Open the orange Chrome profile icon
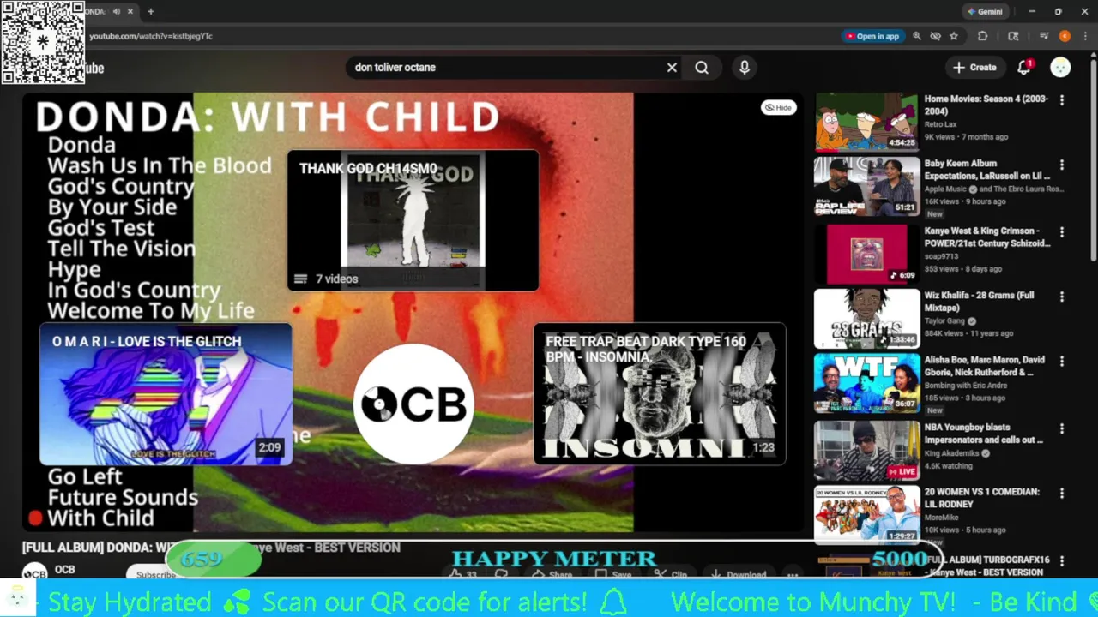1098x617 pixels. tap(1065, 36)
